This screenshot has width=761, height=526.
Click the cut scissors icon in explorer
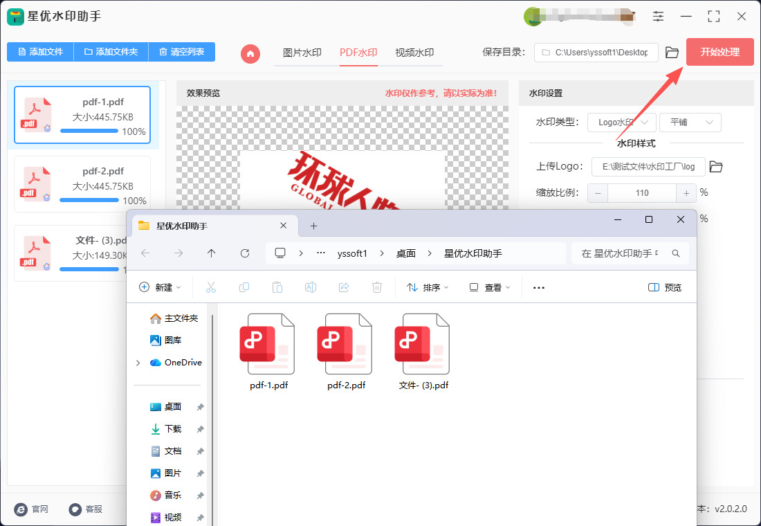point(210,287)
